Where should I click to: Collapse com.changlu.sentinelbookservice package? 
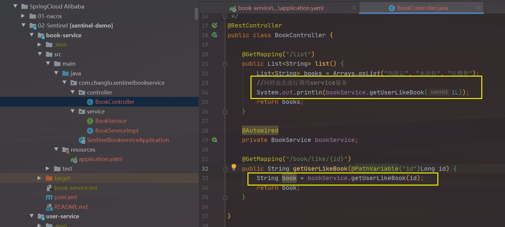[x=64, y=83]
